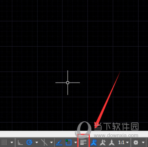
Task: Toggle Isometric drafting crossed-lines icon
Action: pyautogui.click(x=44, y=142)
